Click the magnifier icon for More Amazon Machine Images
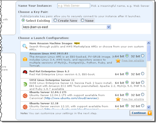The height and width of the screenshot is (123, 156). (25, 46)
